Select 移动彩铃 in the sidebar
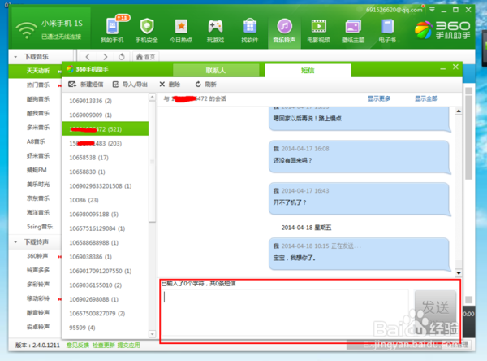The width and height of the screenshot is (487, 361). 38,298
